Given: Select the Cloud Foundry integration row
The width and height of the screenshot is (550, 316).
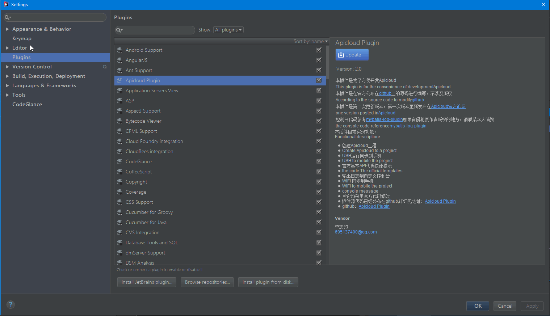Looking at the screenshot, I should tap(220, 141).
